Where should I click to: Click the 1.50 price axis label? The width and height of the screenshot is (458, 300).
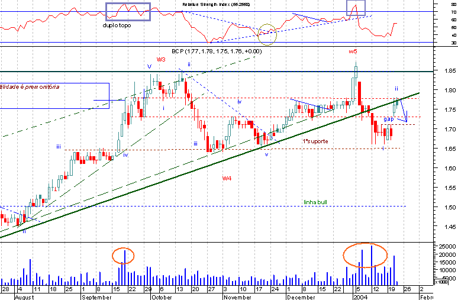click(450, 208)
